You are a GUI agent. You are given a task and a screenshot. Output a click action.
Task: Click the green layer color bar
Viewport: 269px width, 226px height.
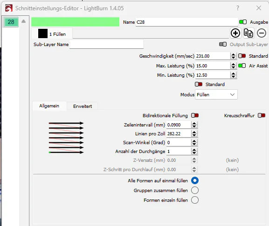click(76, 22)
